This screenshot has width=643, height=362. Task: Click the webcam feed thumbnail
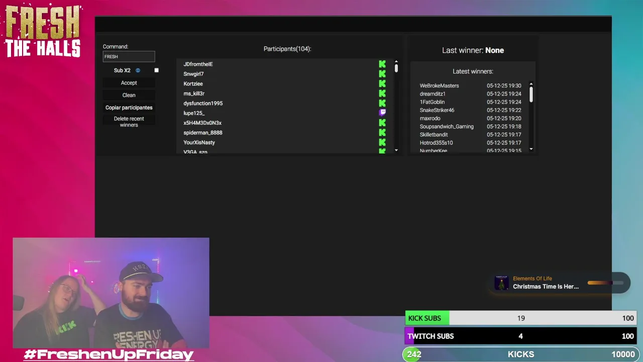111,293
